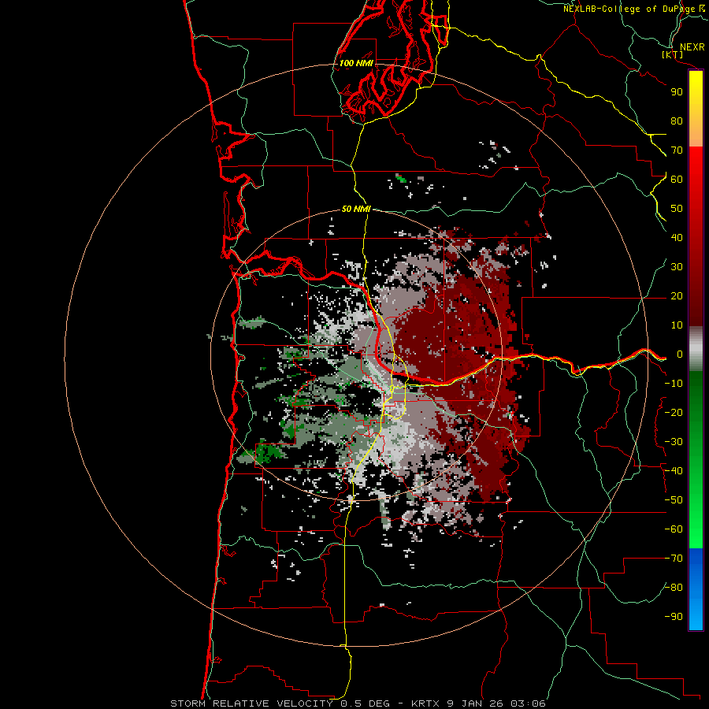Click the -10 kt value on the color scale
The width and height of the screenshot is (709, 709).
[674, 384]
